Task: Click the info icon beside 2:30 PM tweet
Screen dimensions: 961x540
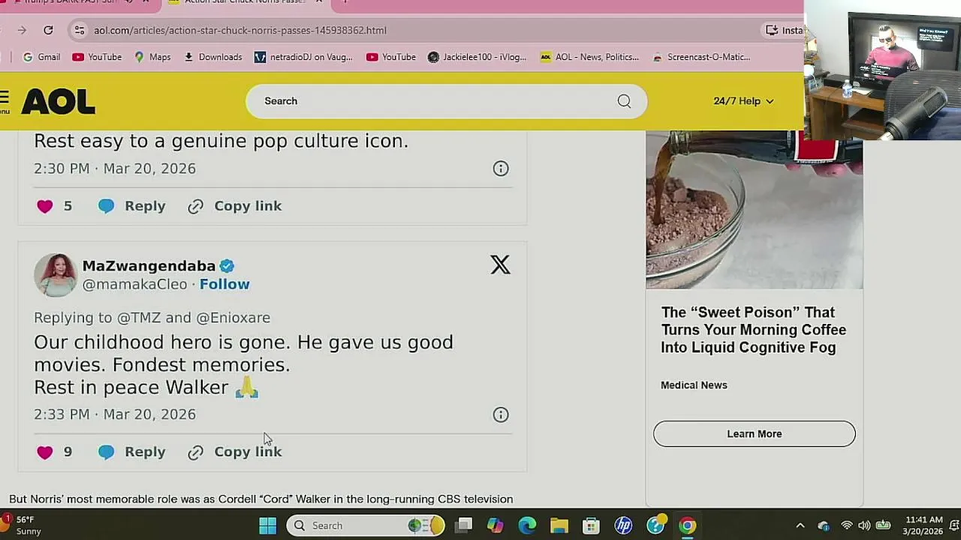Action: coord(501,169)
